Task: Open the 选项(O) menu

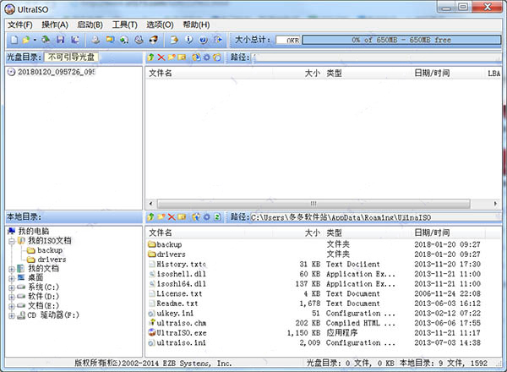Action: pos(160,25)
